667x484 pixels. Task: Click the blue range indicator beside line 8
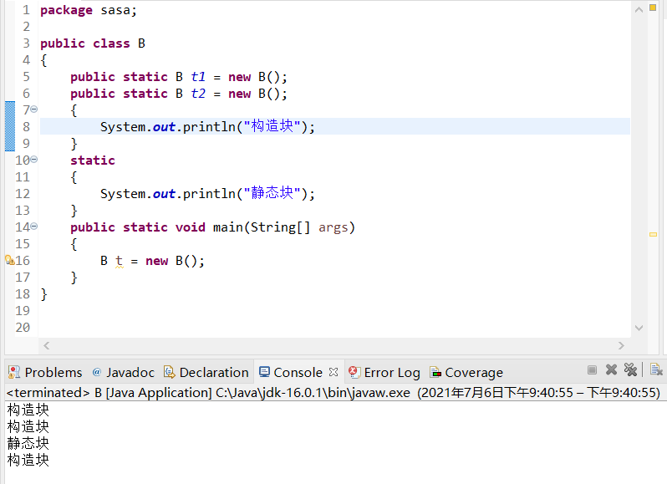10,126
